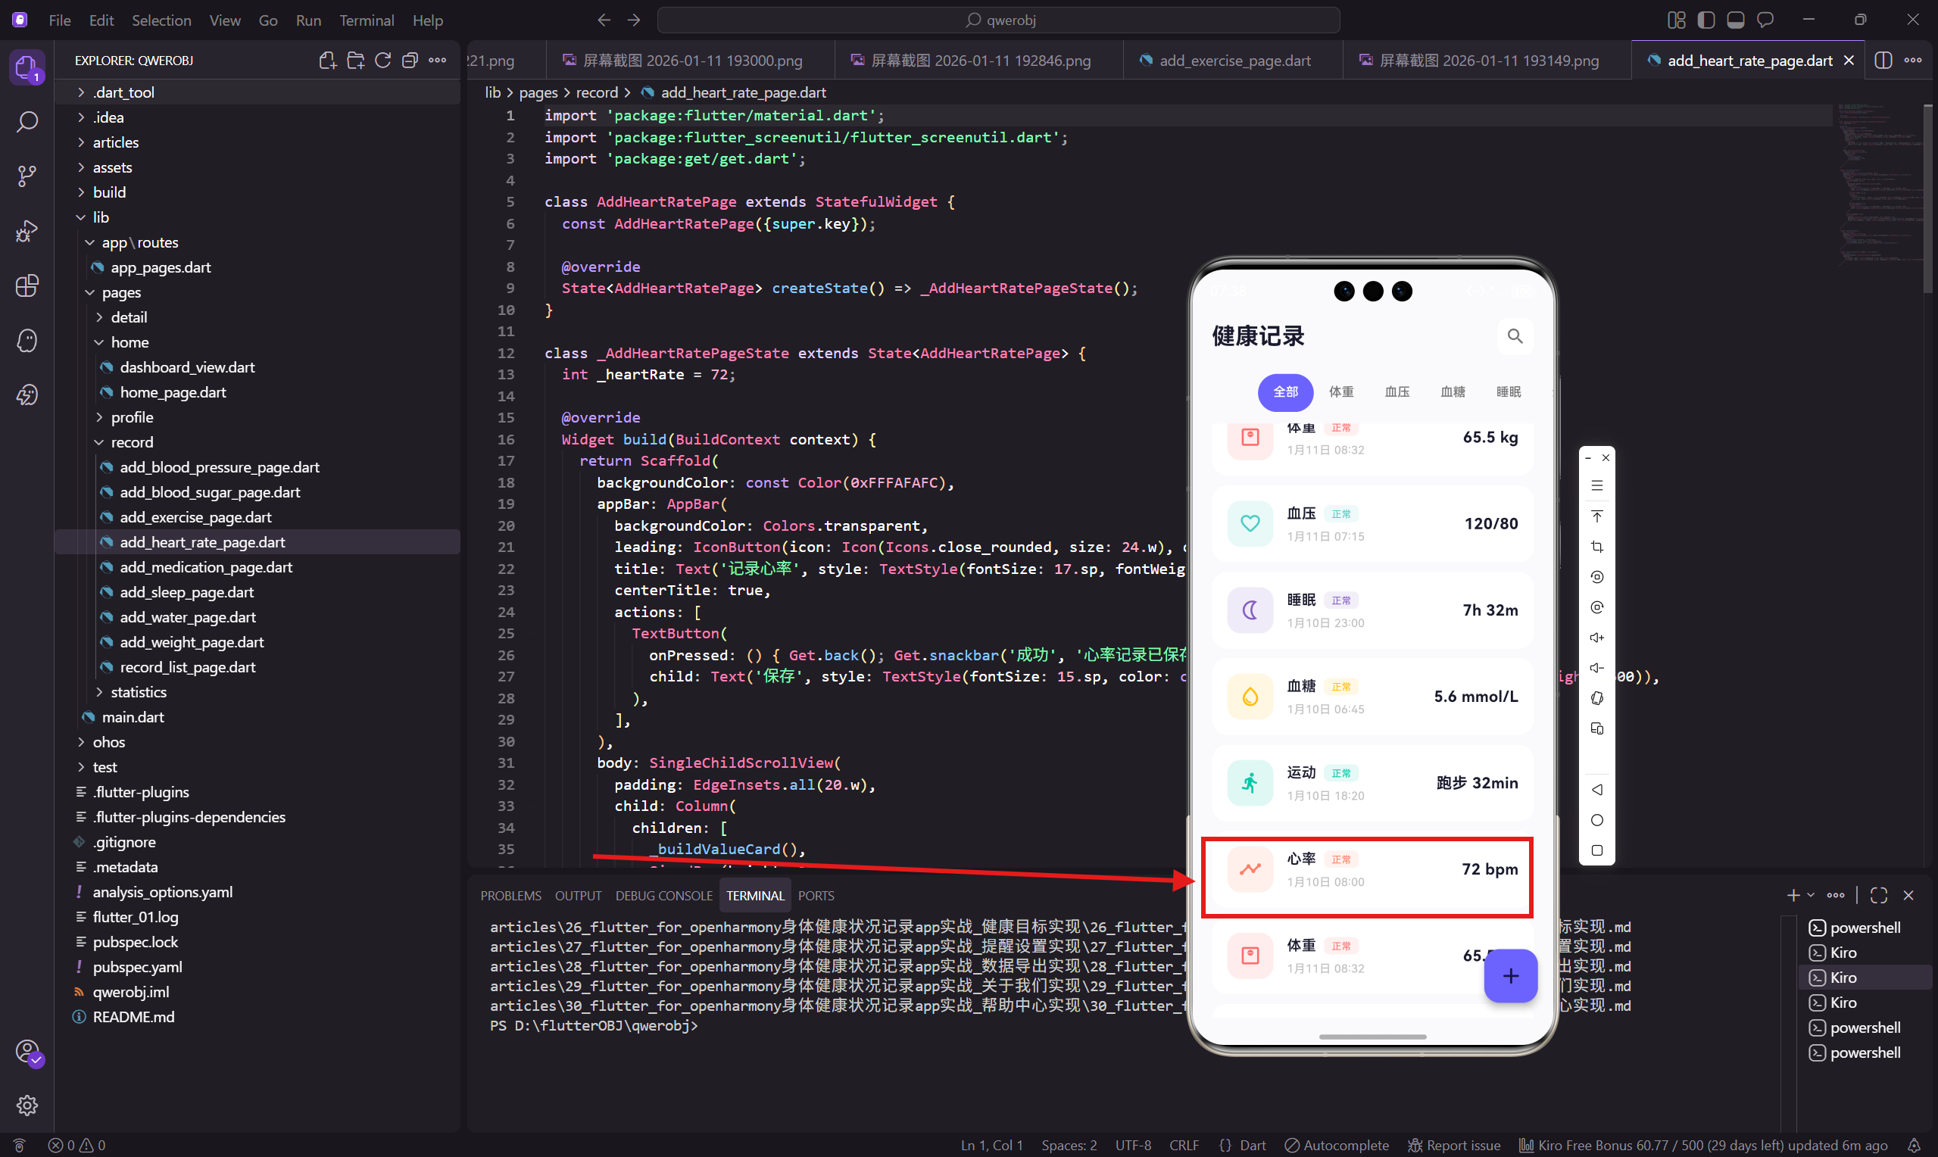The image size is (1938, 1157).
Task: Click emulator recent apps square button
Action: pos(1596,850)
